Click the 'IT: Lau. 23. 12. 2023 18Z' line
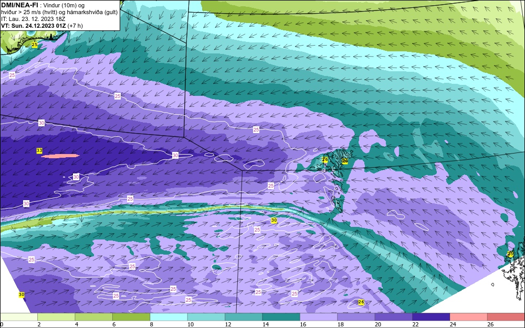This screenshot has width=525, height=328. pos(33,19)
